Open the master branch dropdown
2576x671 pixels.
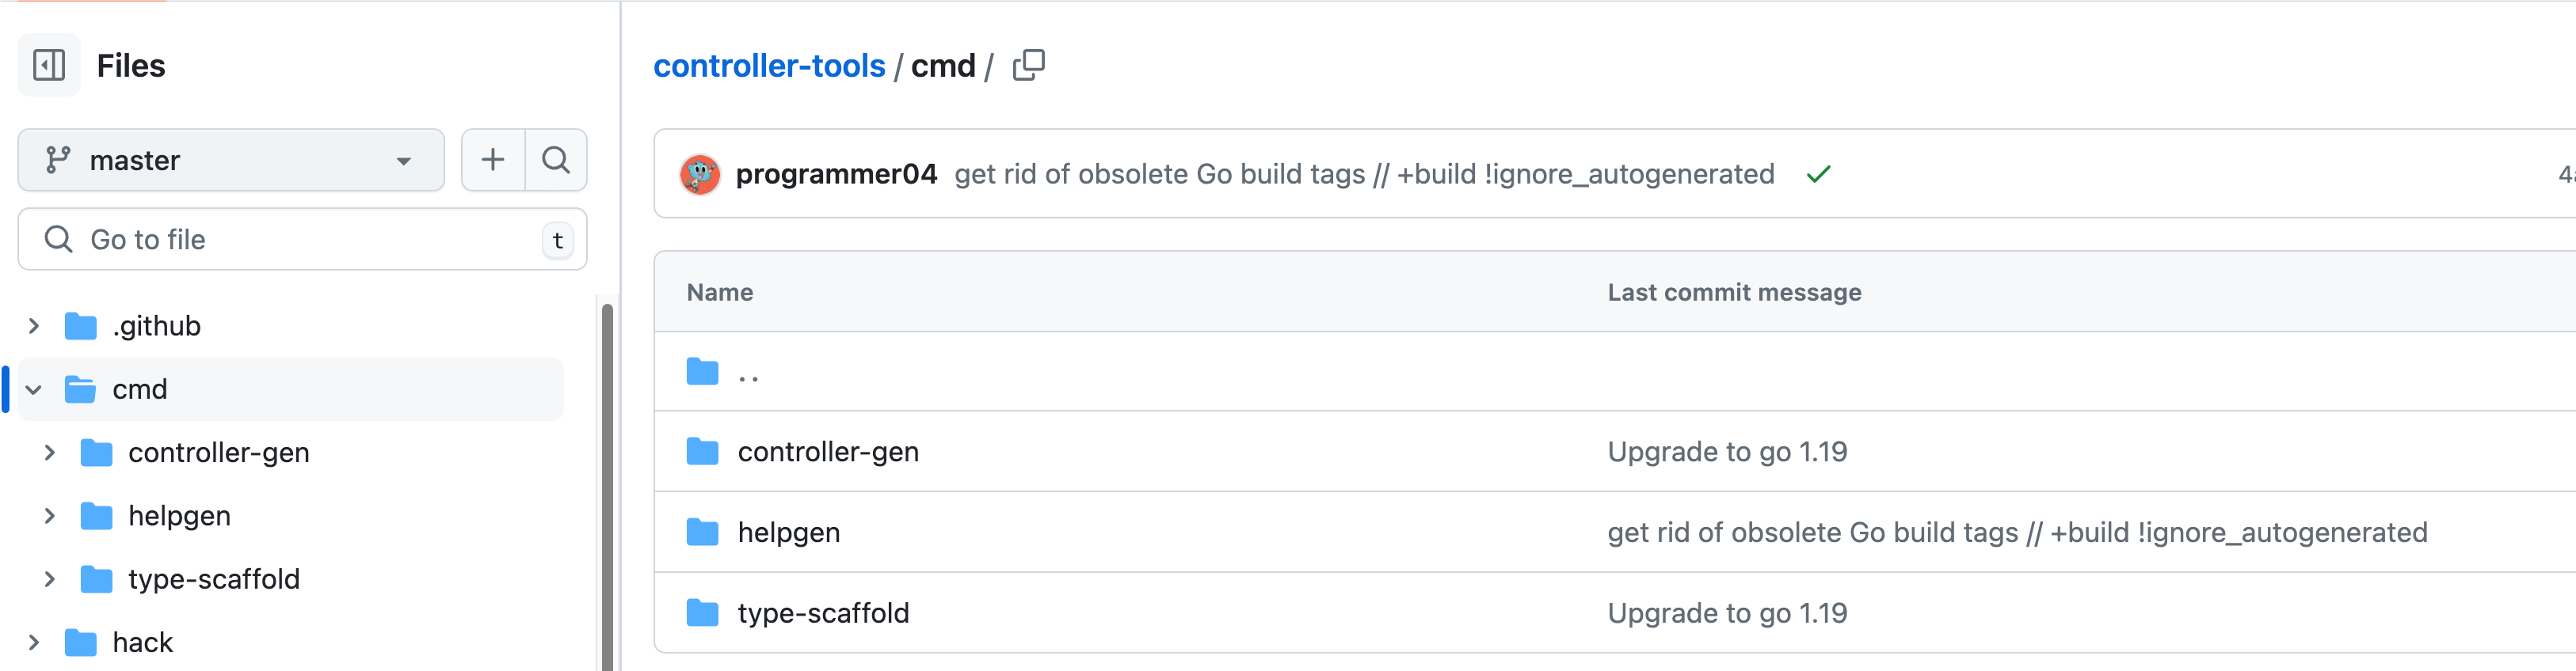pyautogui.click(x=231, y=160)
